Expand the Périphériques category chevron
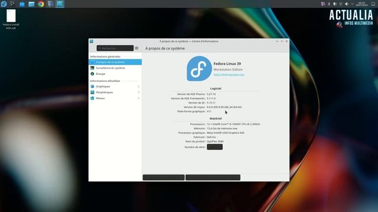Screen dimensions: 378x212 tap(139, 92)
